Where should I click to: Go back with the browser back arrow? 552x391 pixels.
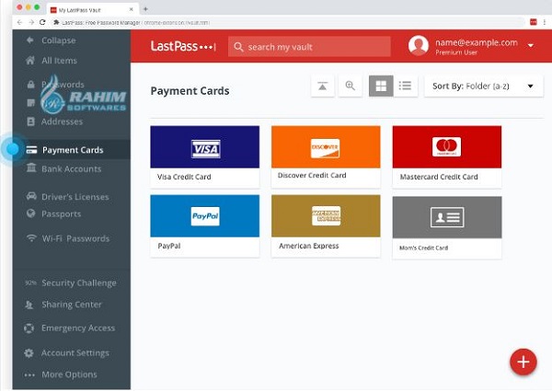pos(19,22)
